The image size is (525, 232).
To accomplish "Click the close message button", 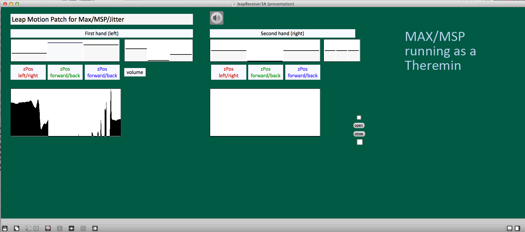I will [x=359, y=134].
